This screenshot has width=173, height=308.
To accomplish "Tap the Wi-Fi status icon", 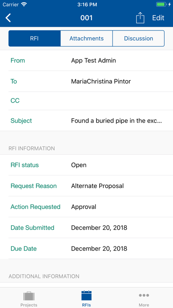I will 24,4.
